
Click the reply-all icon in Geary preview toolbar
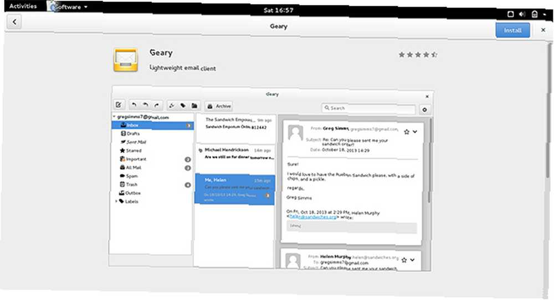point(145,105)
